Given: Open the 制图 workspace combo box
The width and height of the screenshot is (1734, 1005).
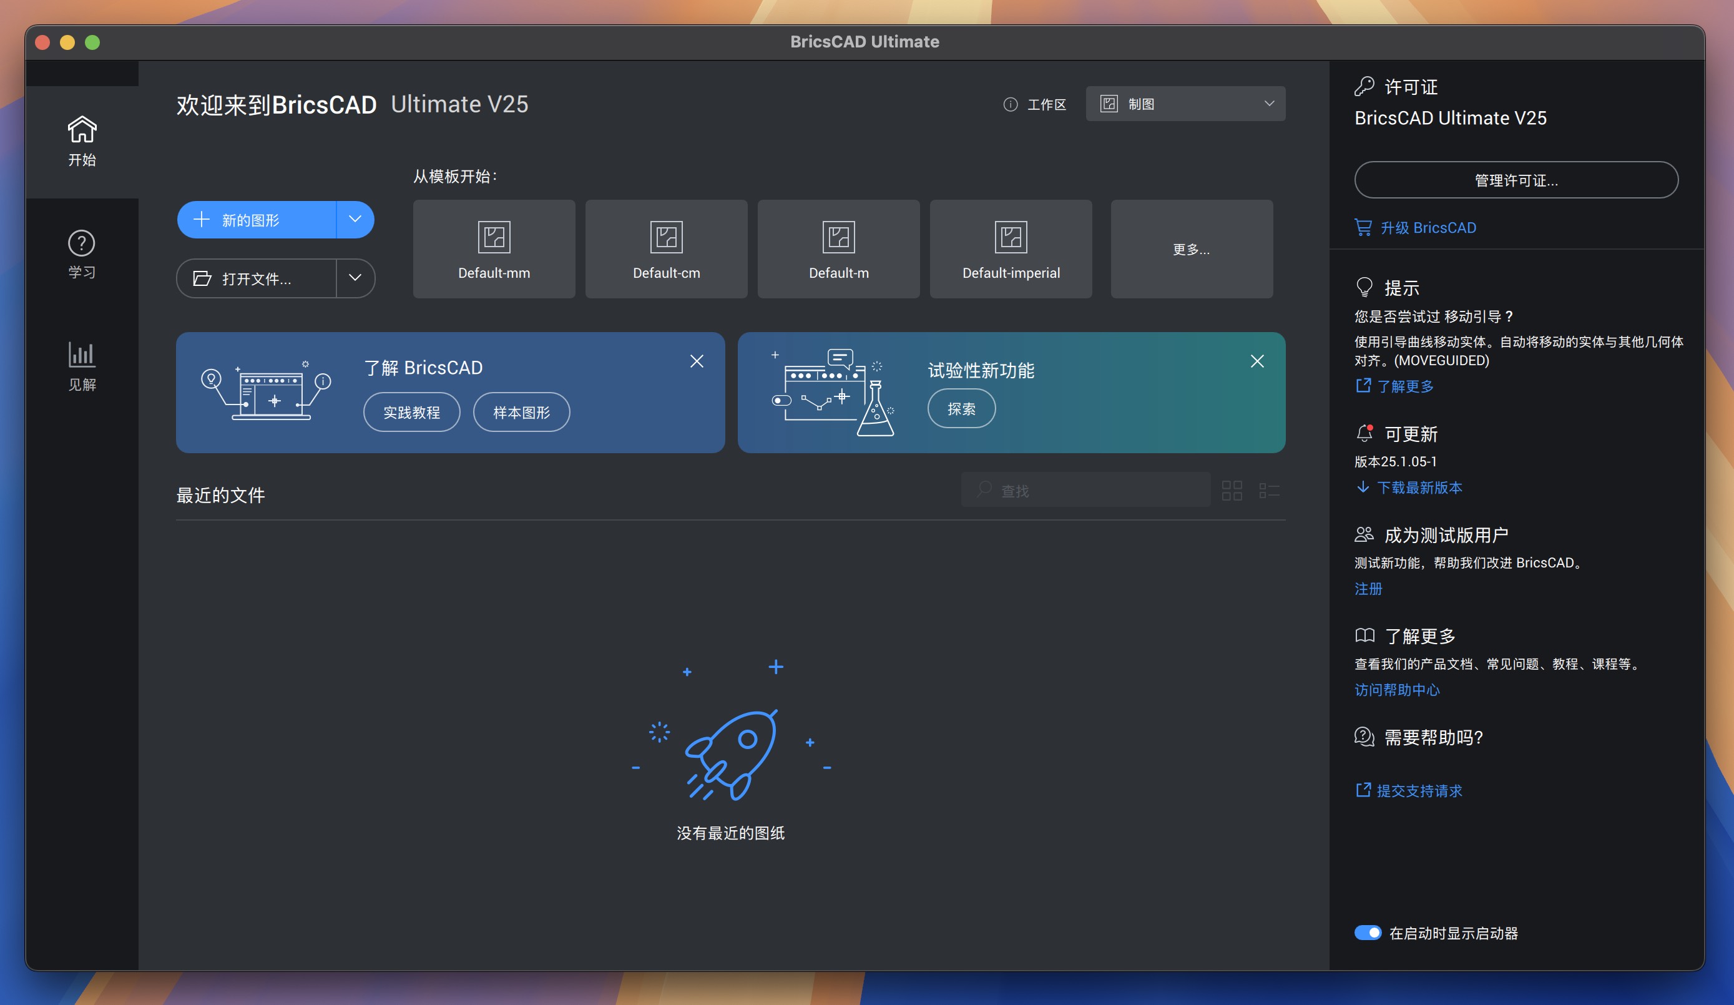Looking at the screenshot, I should [x=1185, y=104].
